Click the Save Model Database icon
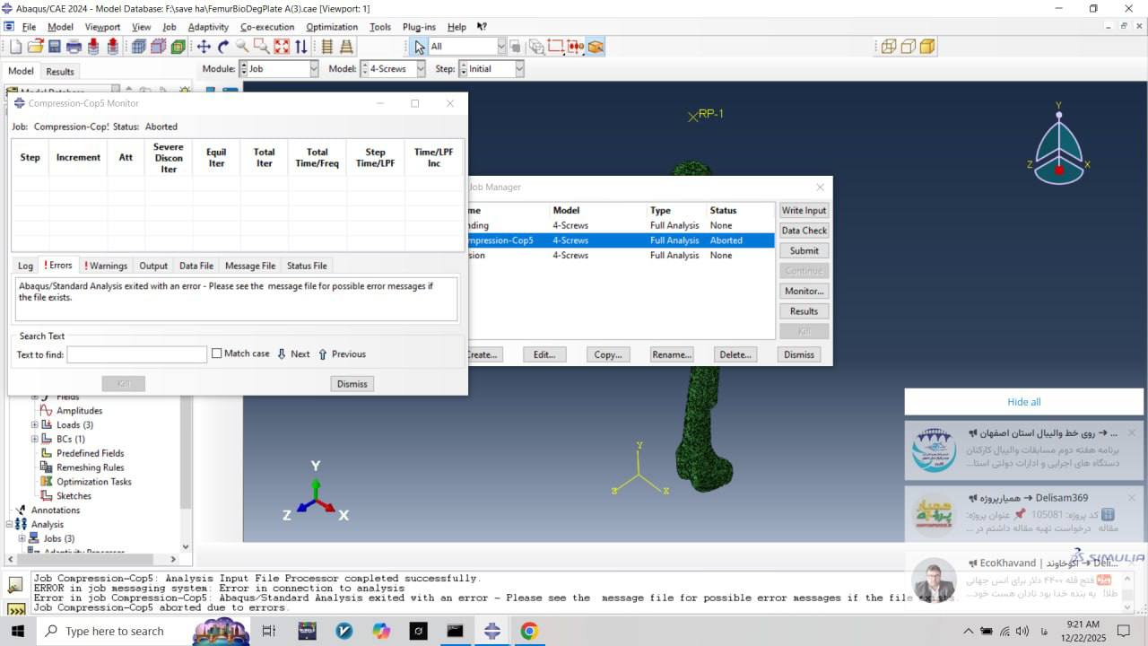Screen dimensions: 1148x646 54,47
